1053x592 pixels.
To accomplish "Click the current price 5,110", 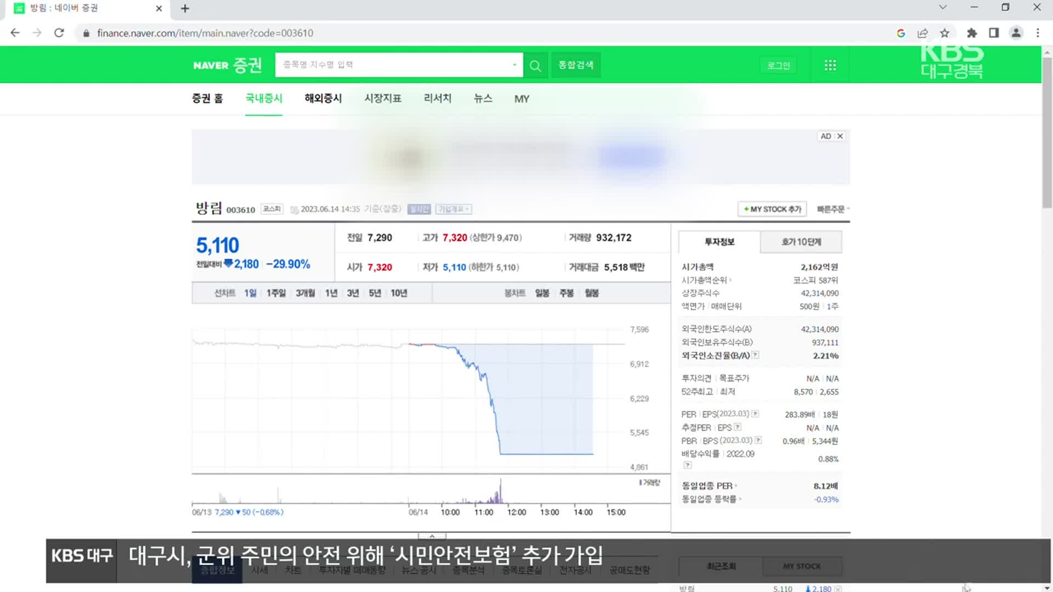I will pos(218,245).
